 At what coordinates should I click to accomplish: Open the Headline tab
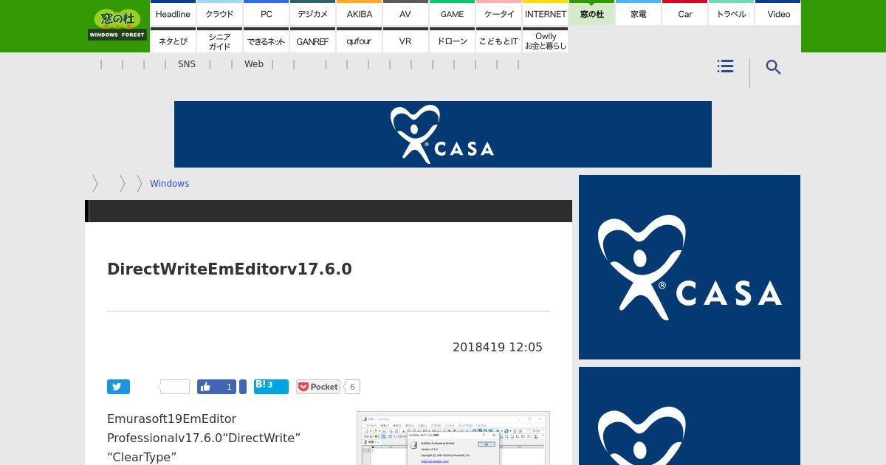pyautogui.click(x=173, y=13)
